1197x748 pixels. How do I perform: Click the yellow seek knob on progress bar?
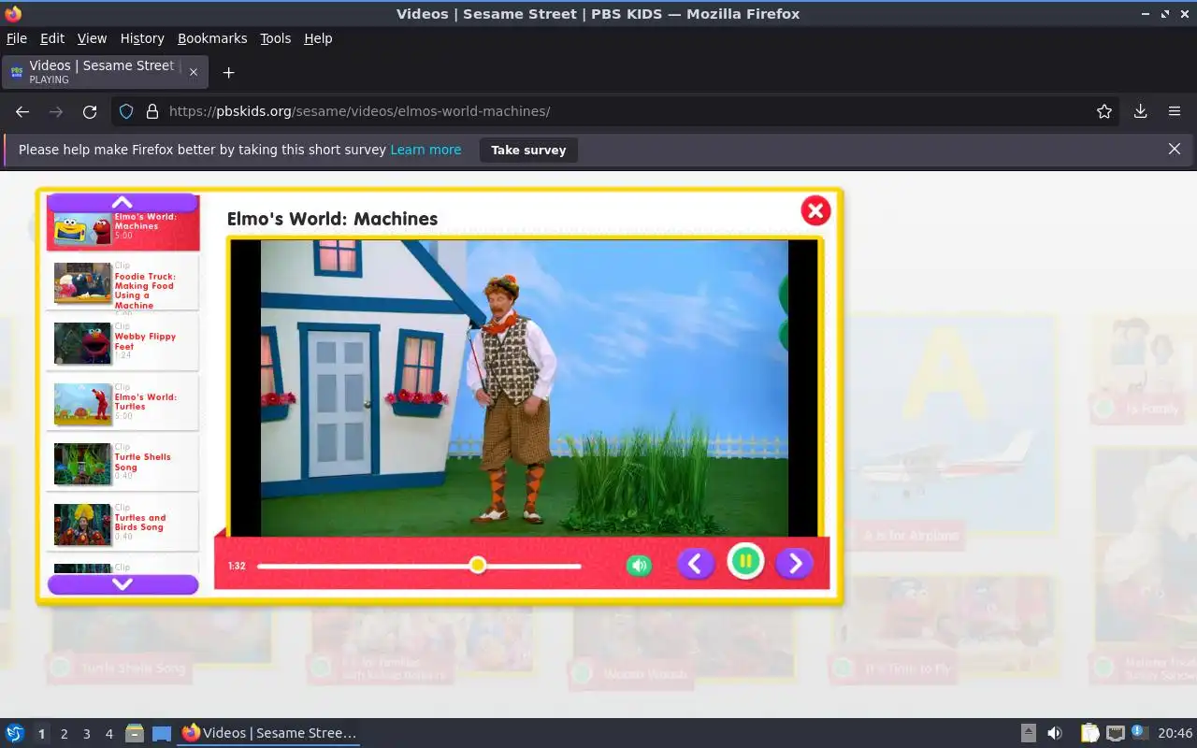coord(478,565)
